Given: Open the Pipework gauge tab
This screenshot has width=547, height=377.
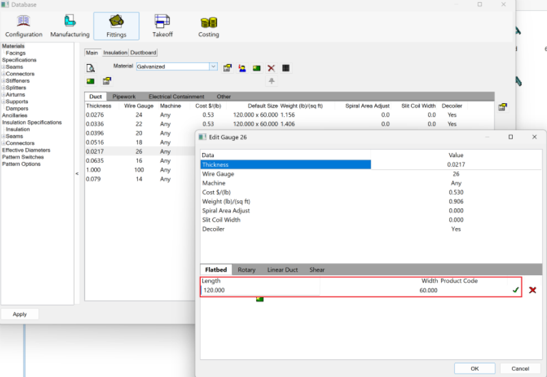Looking at the screenshot, I should pos(124,96).
